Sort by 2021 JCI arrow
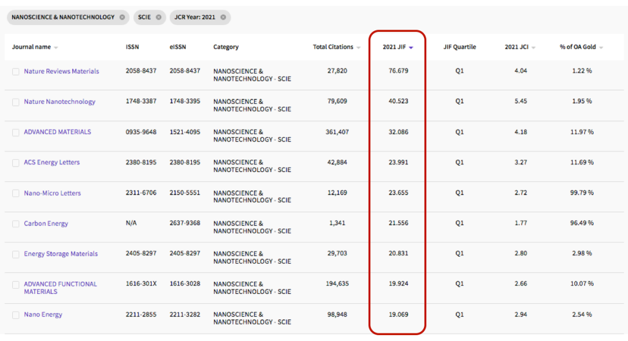 pos(533,48)
